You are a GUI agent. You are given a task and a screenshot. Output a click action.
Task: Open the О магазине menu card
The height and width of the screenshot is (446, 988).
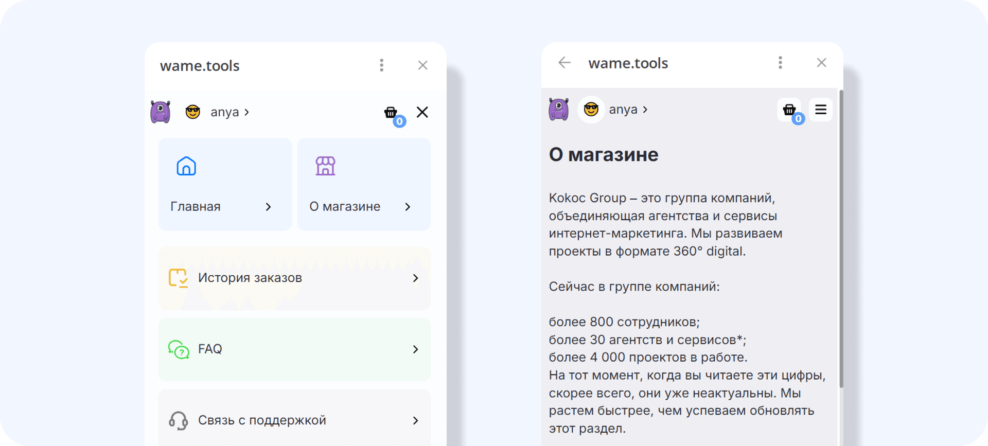(364, 184)
